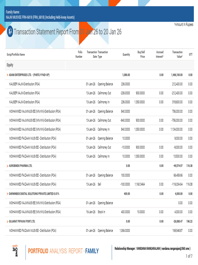Screen dimensions: 198x265
Task: Select ADANI ENTERPRISES LTD. (PARTLY PAID-UP) row title
Action: click(x=29, y=75)
